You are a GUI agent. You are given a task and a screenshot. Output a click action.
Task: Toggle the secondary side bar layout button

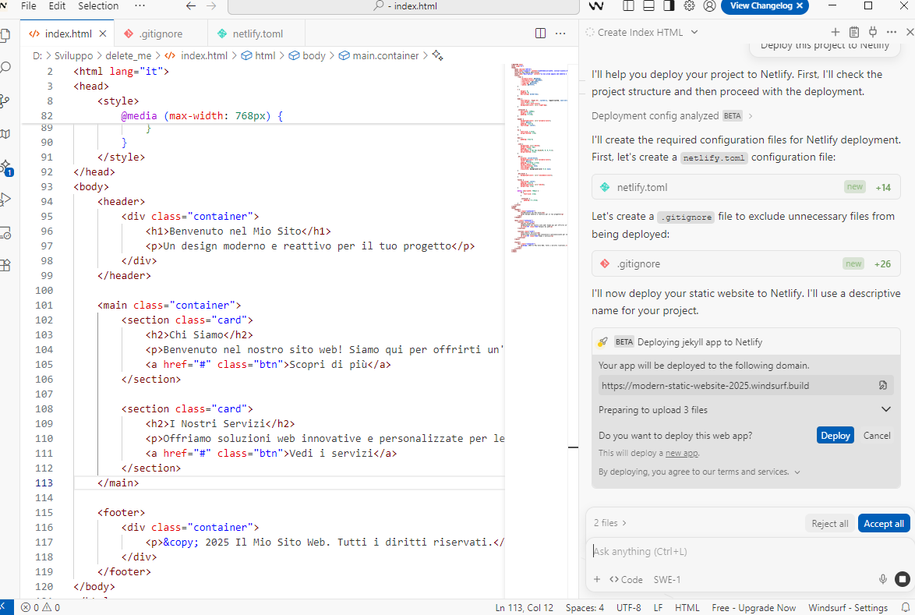pos(668,6)
